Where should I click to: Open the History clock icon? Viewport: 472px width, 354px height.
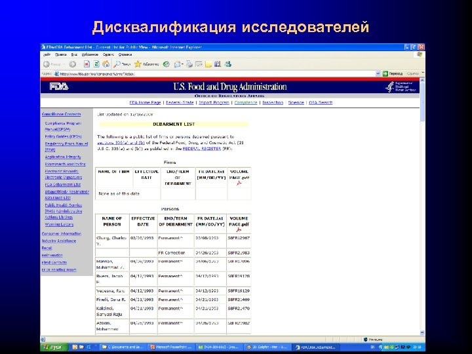[x=166, y=64]
